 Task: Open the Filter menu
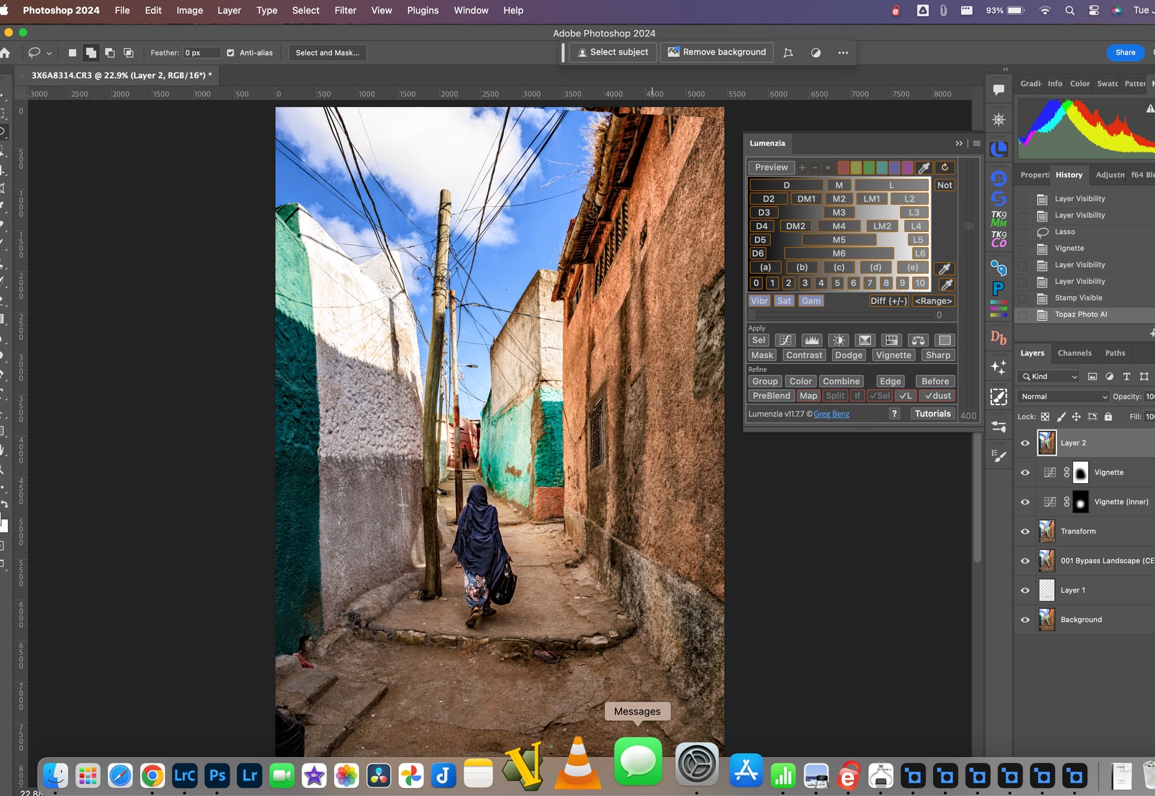click(345, 10)
